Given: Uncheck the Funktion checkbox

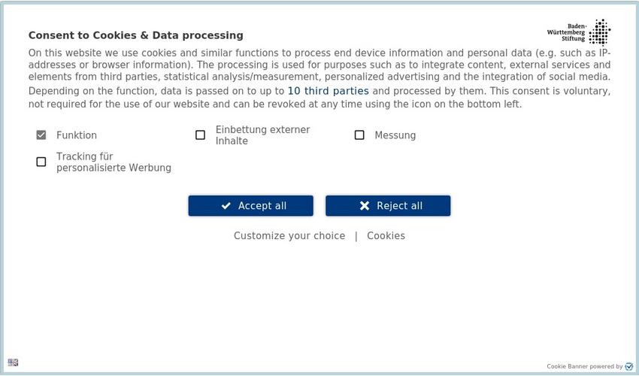Looking at the screenshot, I should [41, 135].
